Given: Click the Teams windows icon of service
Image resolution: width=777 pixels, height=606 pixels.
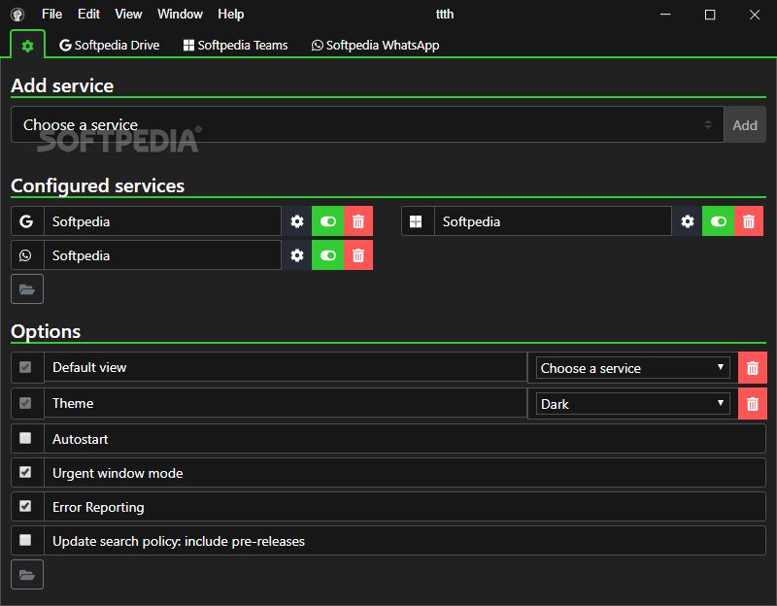Looking at the screenshot, I should coord(417,221).
